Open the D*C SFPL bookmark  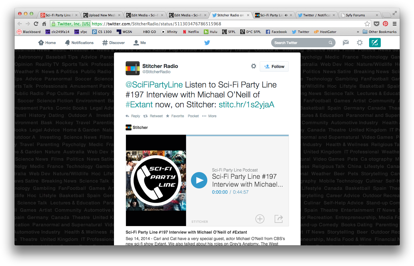pyautogui.click(x=250, y=32)
